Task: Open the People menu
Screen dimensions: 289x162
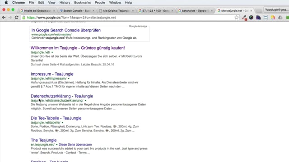Action: click(100, 3)
